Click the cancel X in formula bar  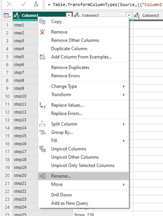[9, 4]
